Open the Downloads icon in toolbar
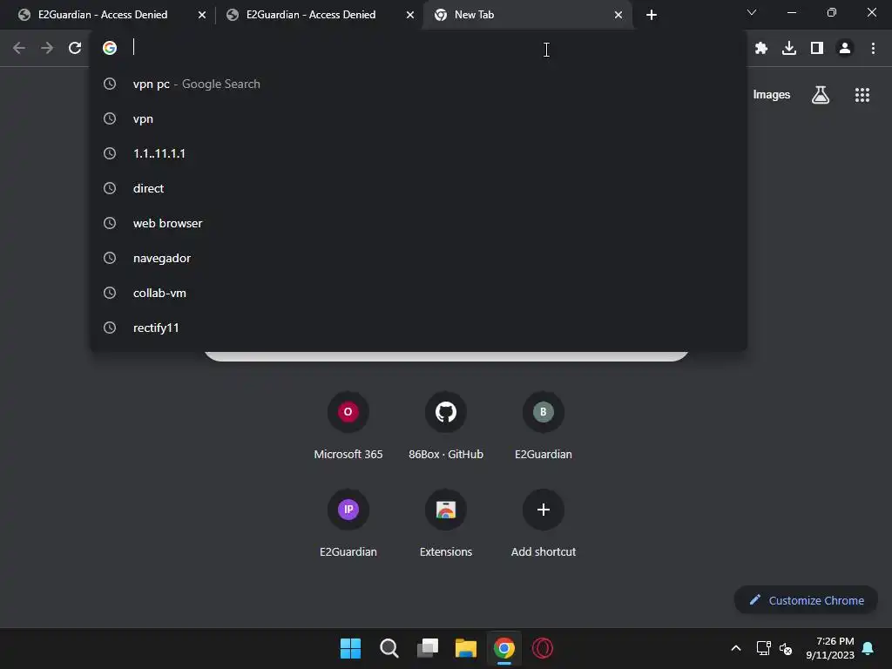The height and width of the screenshot is (669, 892). click(789, 49)
